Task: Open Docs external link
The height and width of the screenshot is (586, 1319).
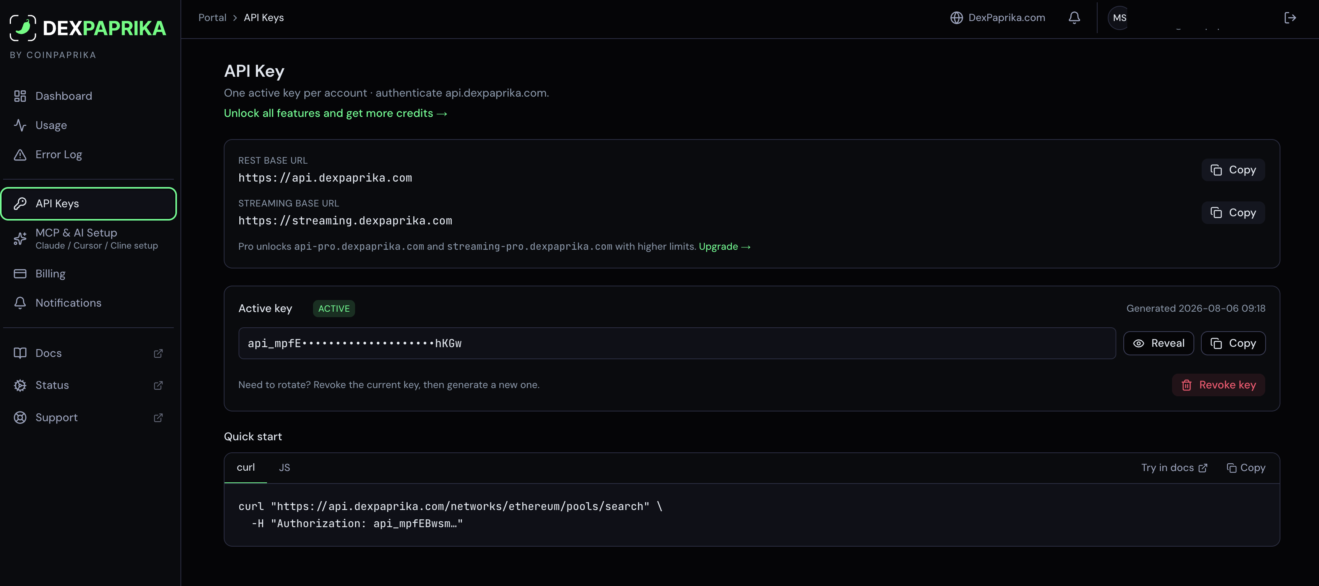Action: pyautogui.click(x=88, y=353)
